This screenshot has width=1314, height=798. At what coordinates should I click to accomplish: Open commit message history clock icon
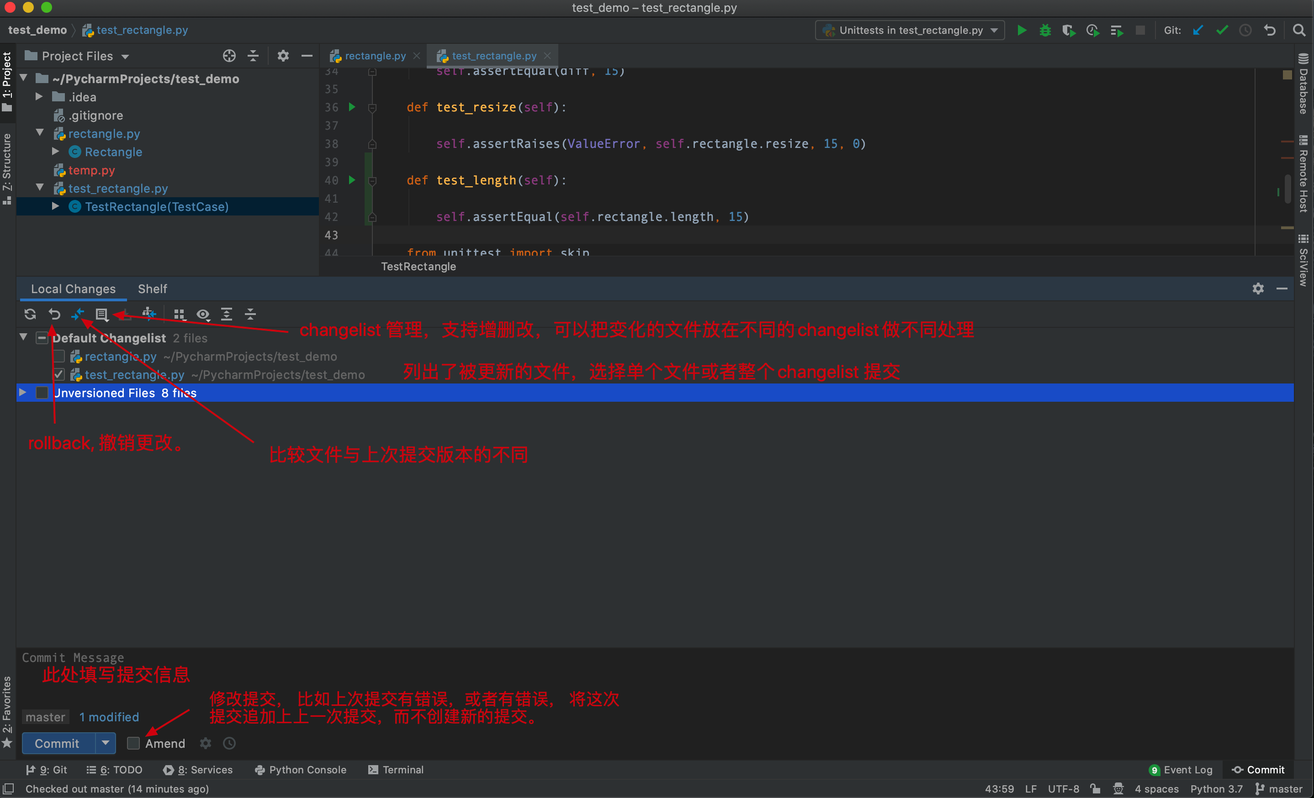(229, 743)
